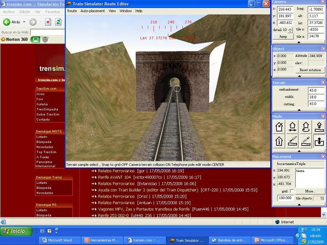The width and height of the screenshot is (327, 245).
Task: Open the detail level dropdown in Camera
Action: coord(291,30)
